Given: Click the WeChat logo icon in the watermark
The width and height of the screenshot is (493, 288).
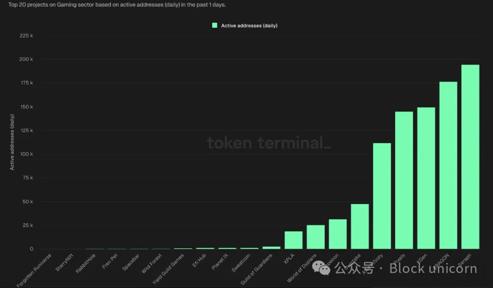Looking at the screenshot, I should [x=324, y=269].
